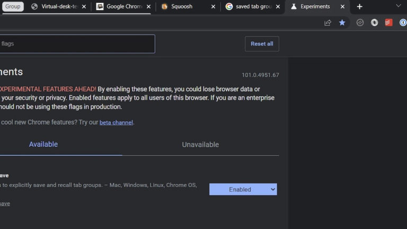Screen dimensions: 407x229
Task: Open the Todoist extension icon
Action: point(388,23)
